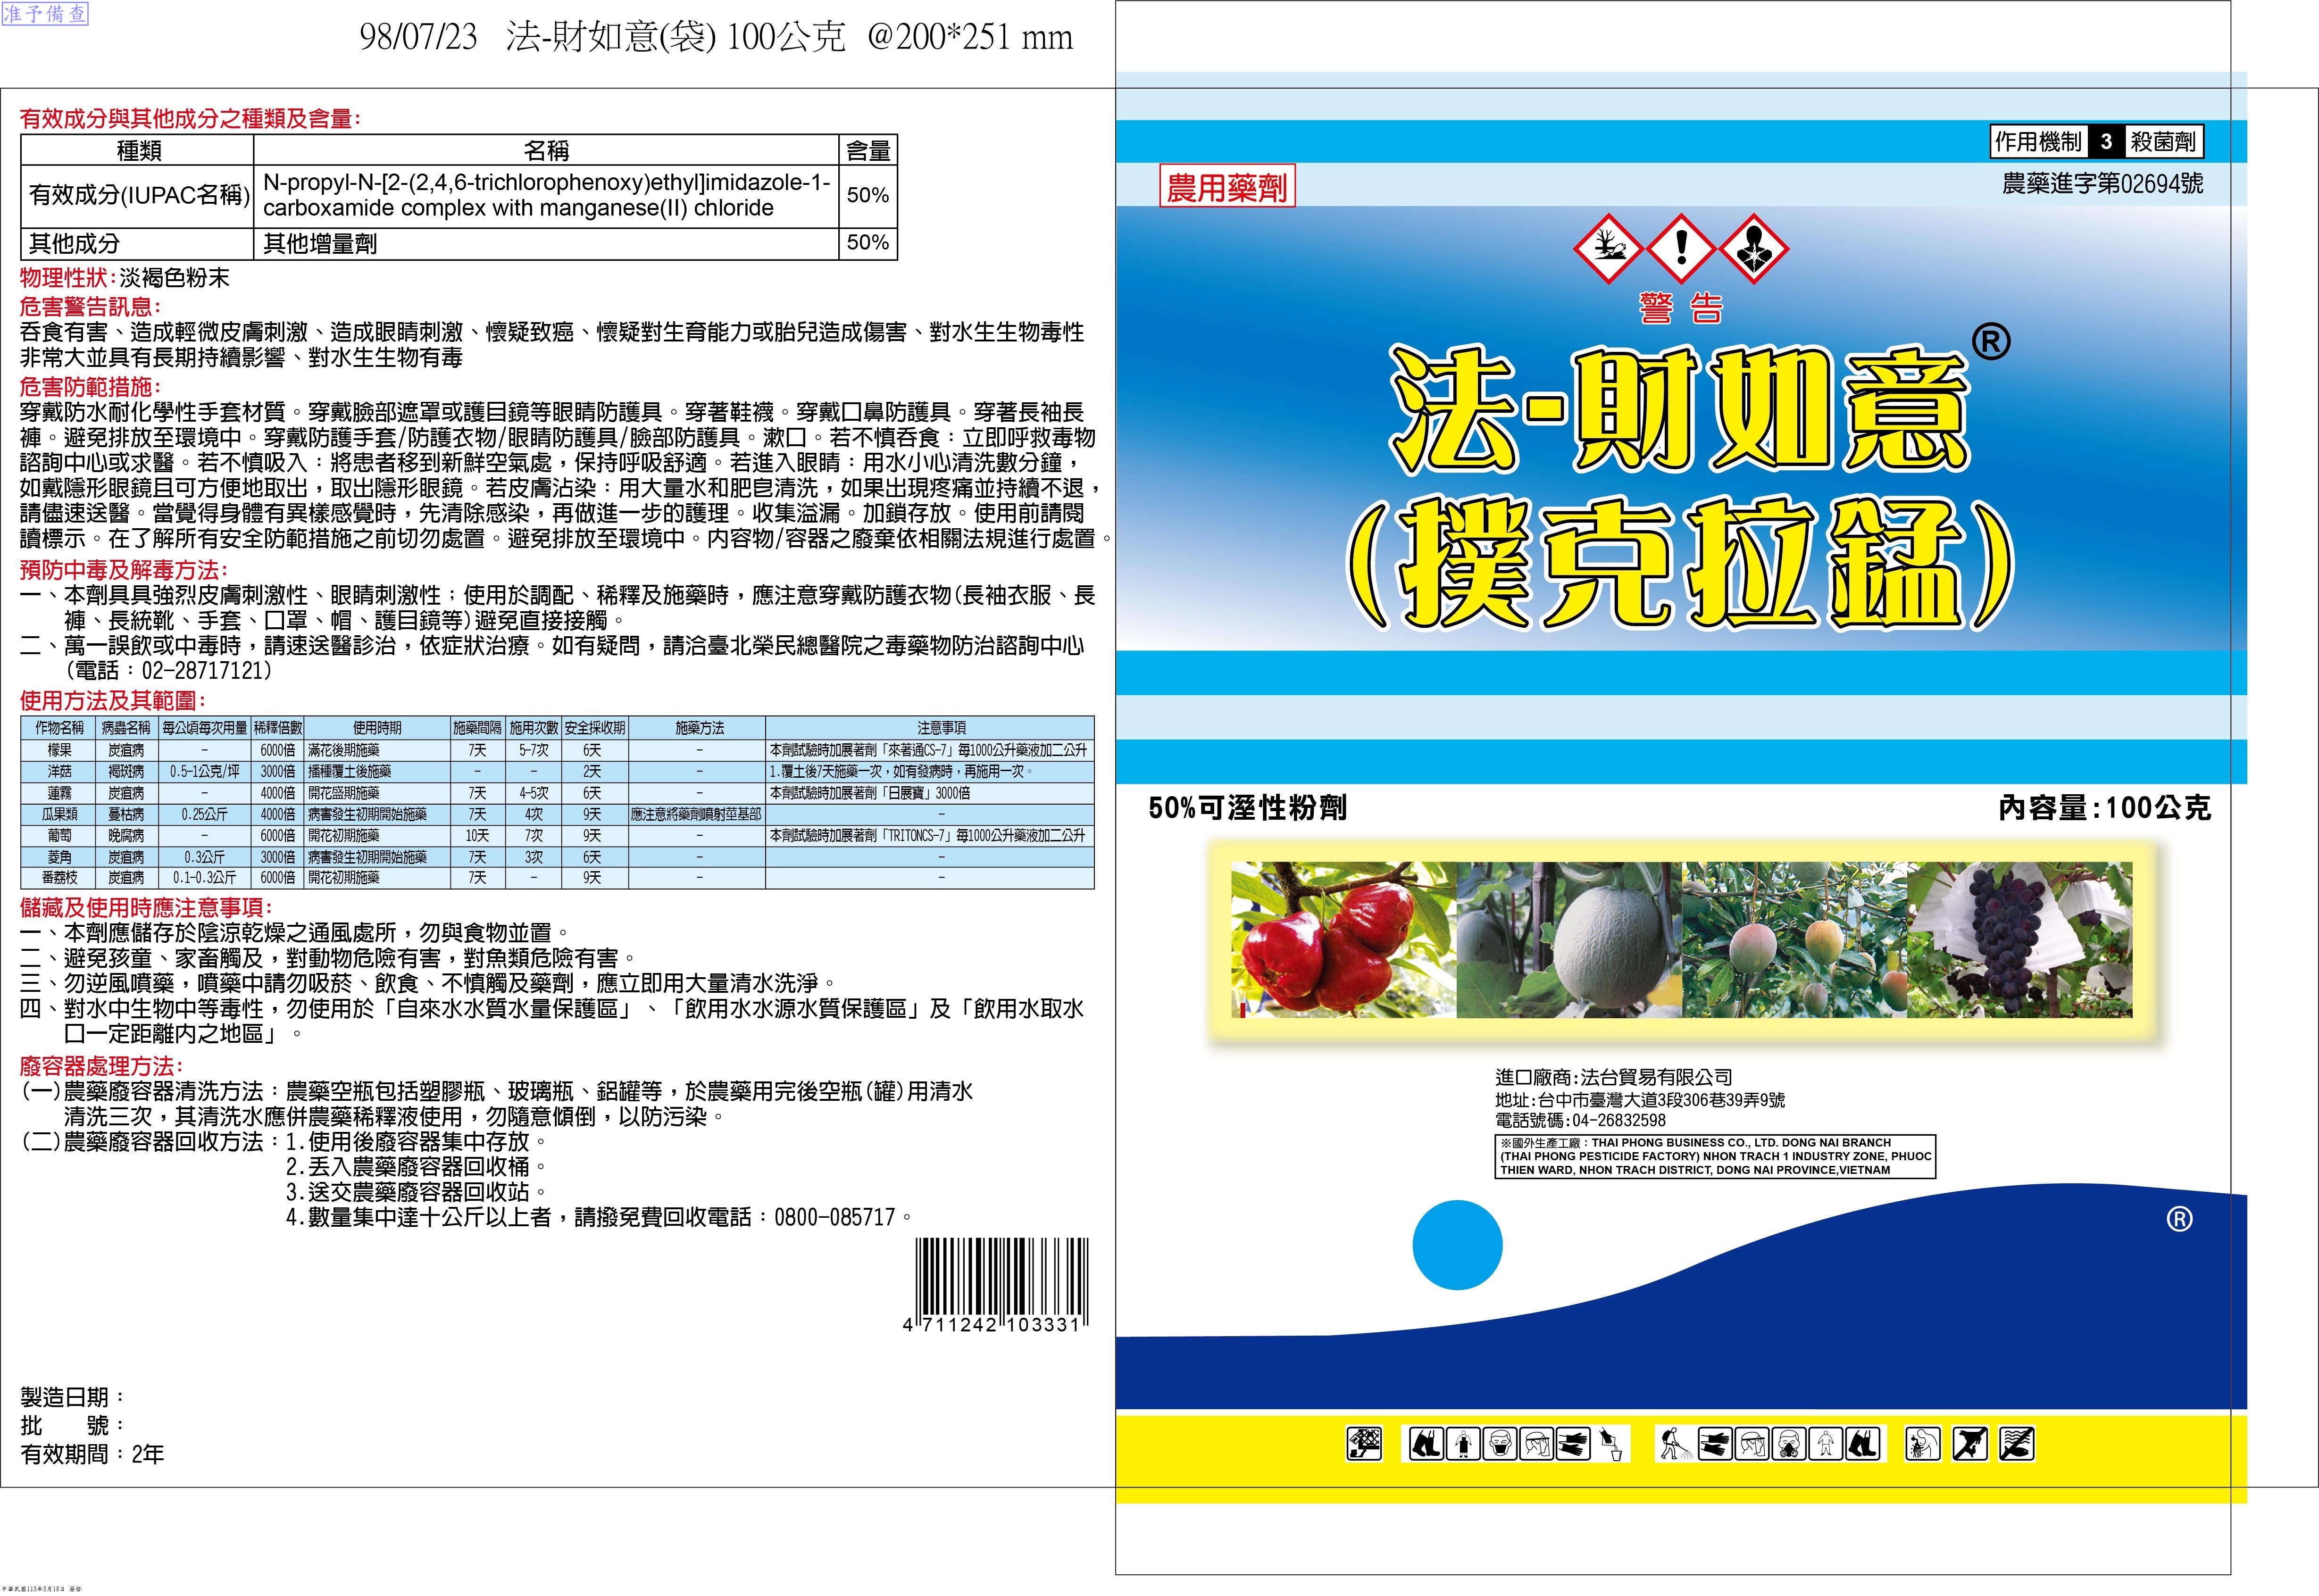
Task: Click the red-boxed 農用藥劑 label
Action: coord(1227,186)
